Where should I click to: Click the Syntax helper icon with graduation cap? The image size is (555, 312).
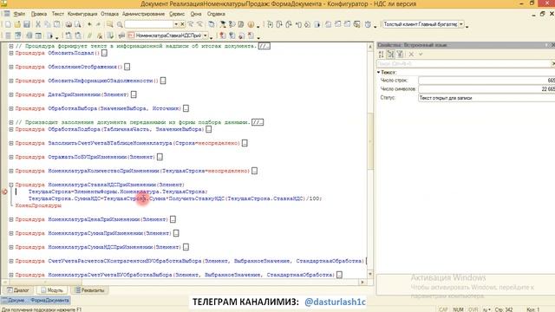point(222,24)
